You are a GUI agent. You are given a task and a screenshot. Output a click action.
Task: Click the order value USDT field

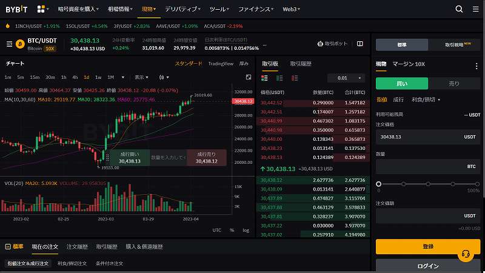[428, 216]
